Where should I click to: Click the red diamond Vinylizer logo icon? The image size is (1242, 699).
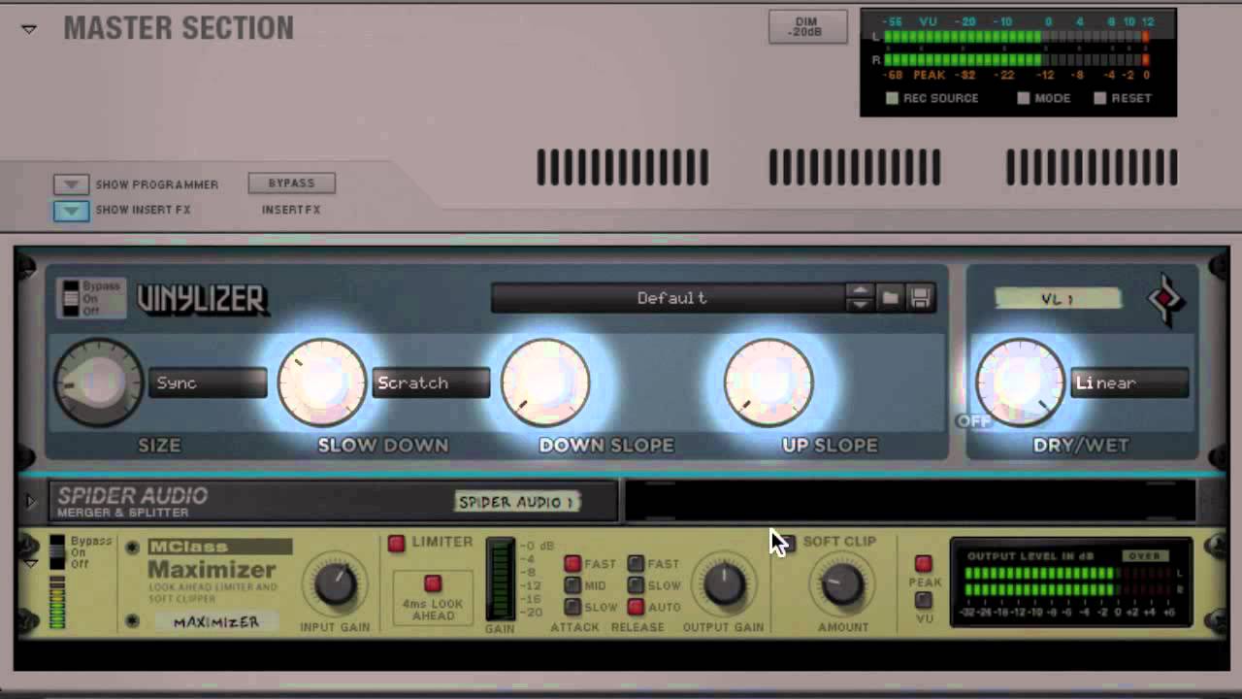click(x=1165, y=300)
